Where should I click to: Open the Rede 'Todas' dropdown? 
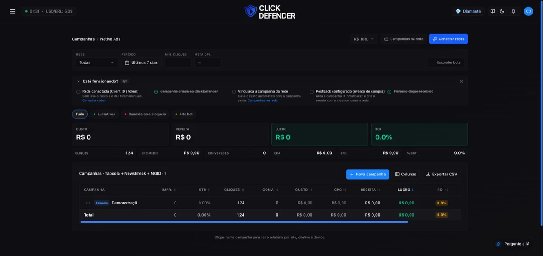(97, 62)
